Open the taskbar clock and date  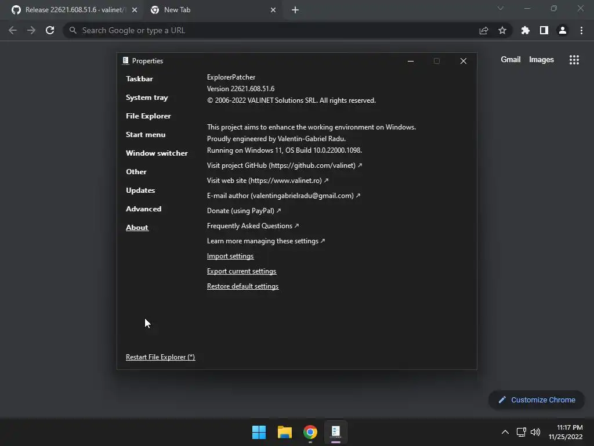pyautogui.click(x=566, y=432)
